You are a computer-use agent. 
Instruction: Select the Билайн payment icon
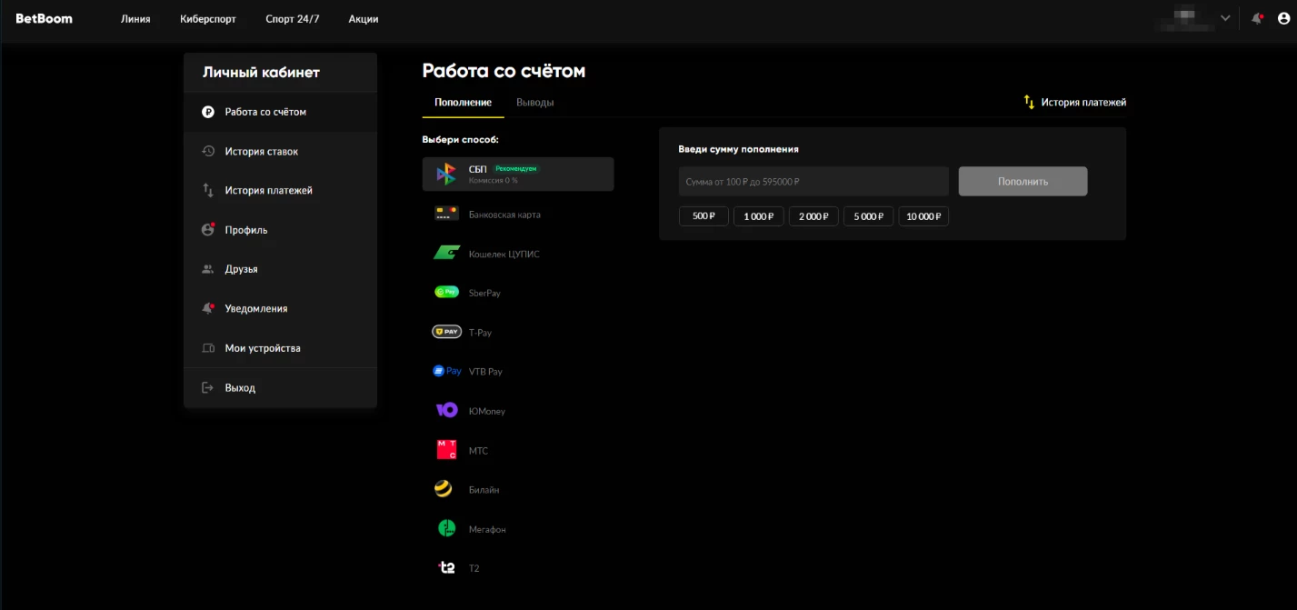[x=444, y=489]
